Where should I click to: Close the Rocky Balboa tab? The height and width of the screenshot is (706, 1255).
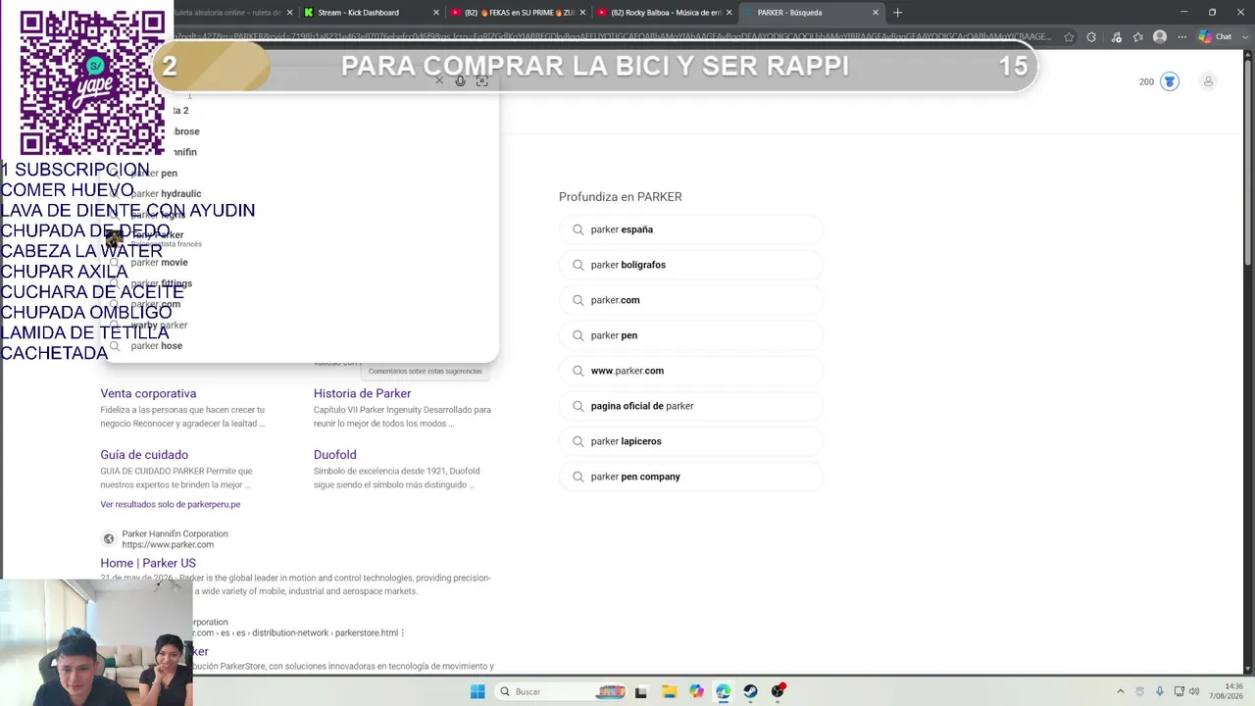pyautogui.click(x=728, y=13)
